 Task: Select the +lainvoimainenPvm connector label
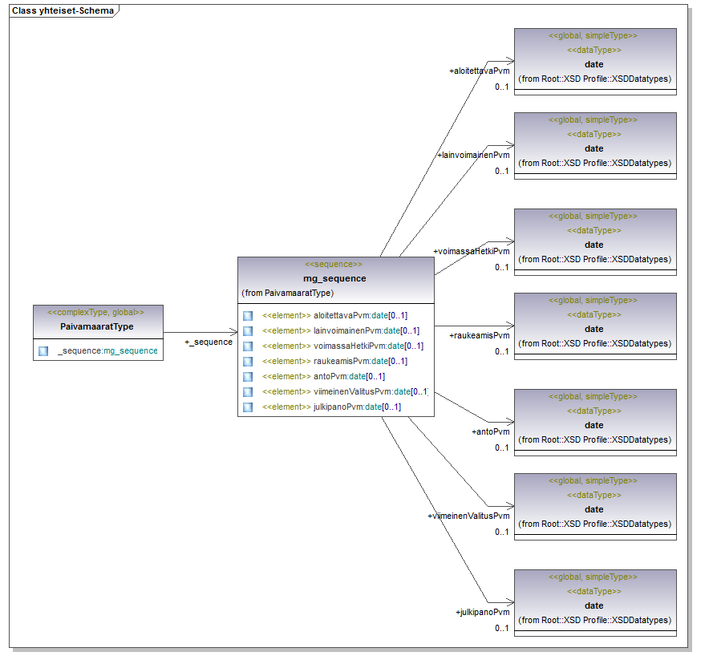pos(473,155)
